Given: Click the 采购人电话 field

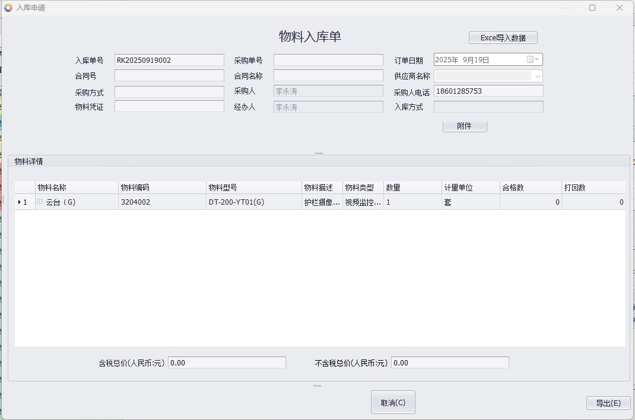Looking at the screenshot, I should (x=488, y=91).
